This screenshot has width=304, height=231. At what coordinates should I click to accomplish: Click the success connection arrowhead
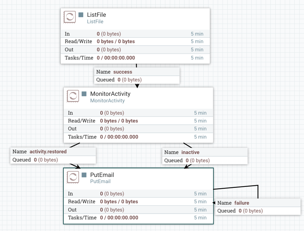[x=137, y=86]
